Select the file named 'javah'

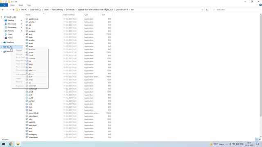(31, 43)
